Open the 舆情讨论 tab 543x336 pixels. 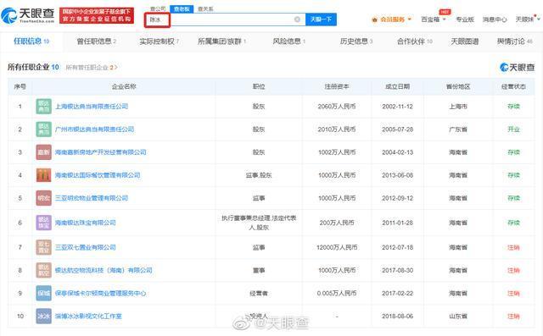pos(515,41)
